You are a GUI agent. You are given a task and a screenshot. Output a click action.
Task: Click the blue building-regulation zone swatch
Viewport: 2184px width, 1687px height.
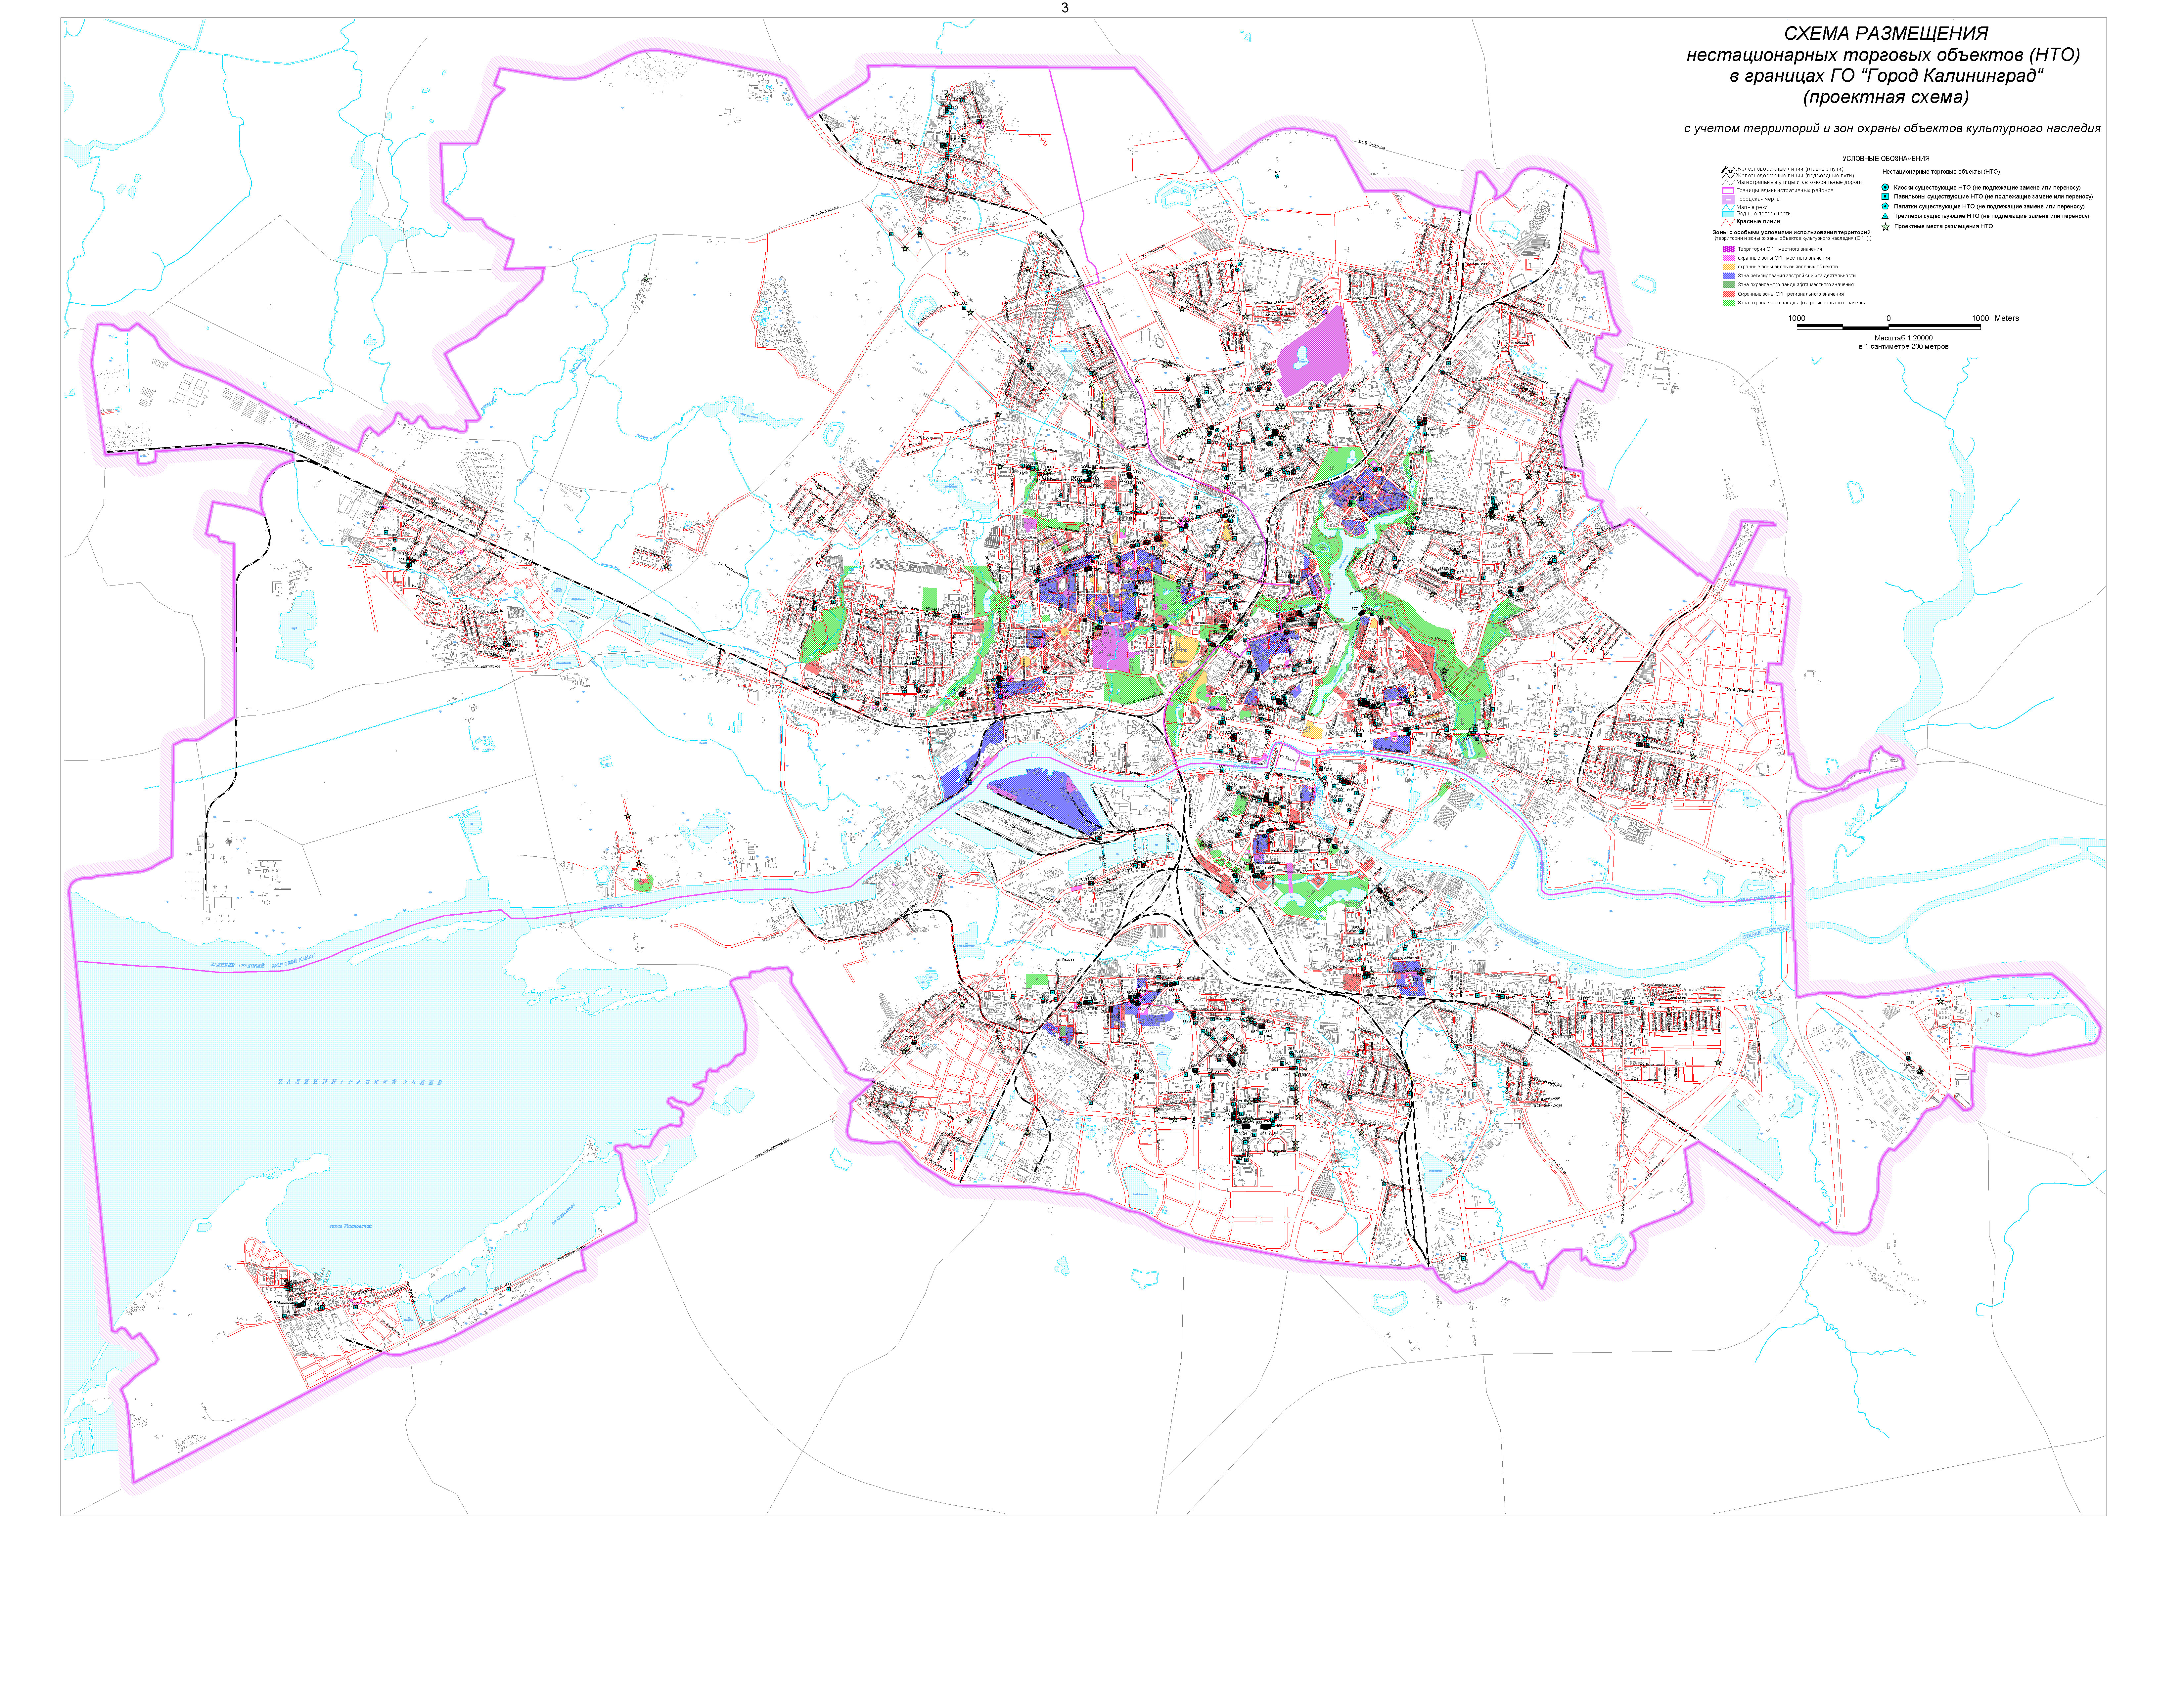pyautogui.click(x=1729, y=276)
